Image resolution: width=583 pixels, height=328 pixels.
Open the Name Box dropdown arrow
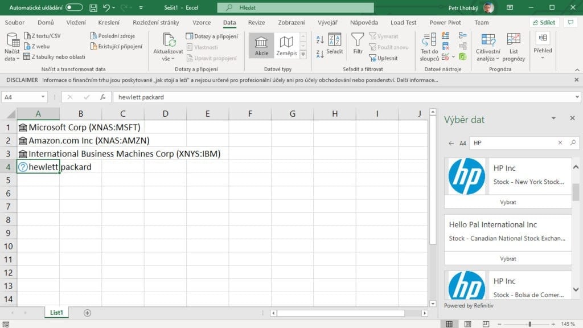point(43,97)
